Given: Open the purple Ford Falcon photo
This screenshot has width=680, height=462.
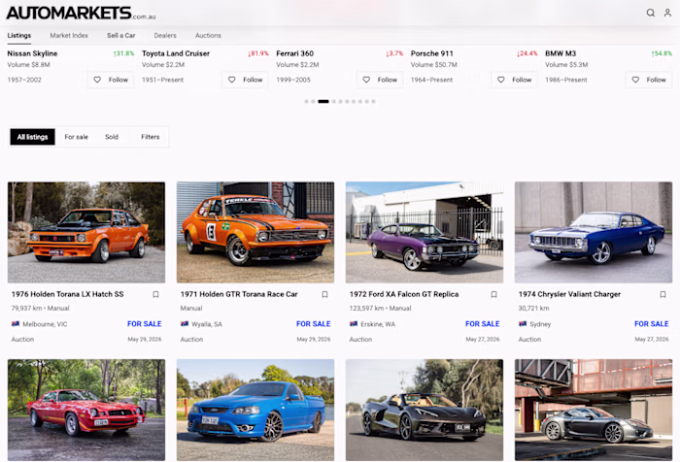Looking at the screenshot, I should (x=425, y=232).
